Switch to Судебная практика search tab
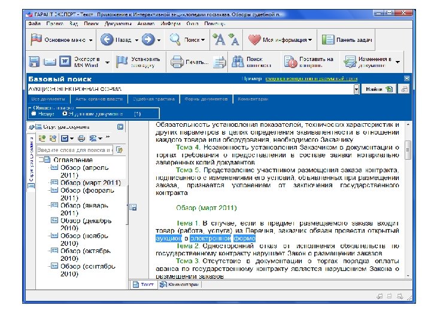This screenshot has height=323, width=431. click(x=154, y=99)
